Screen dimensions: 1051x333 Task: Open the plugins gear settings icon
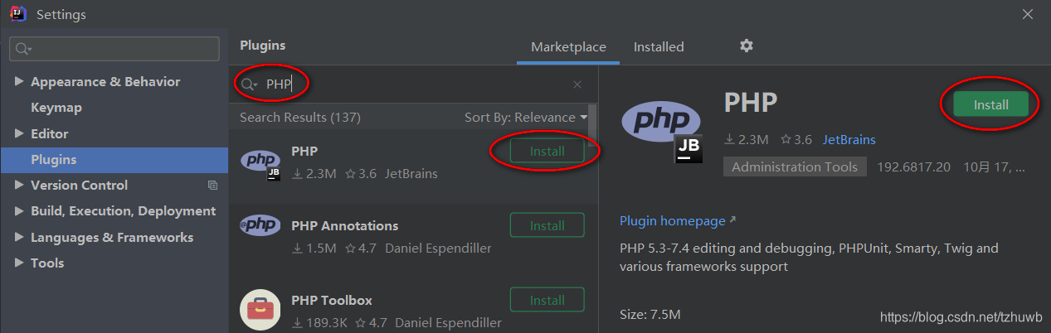(747, 46)
